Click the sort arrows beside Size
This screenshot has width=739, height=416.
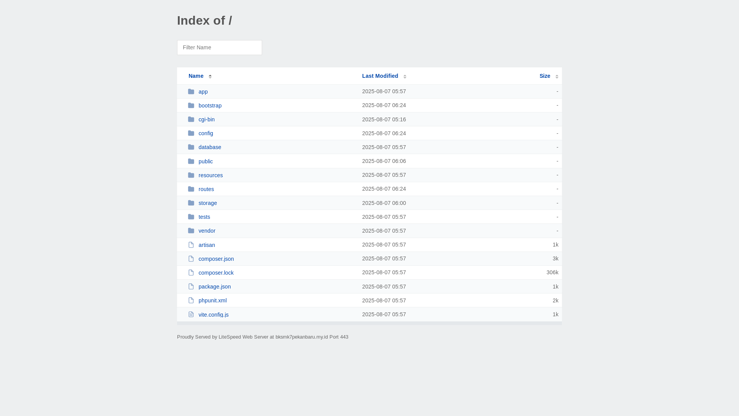click(x=557, y=76)
